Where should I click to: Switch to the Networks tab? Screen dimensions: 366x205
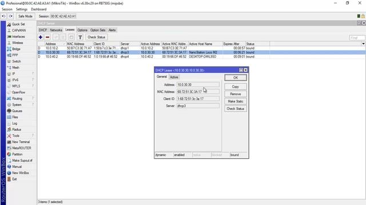click(x=56, y=30)
